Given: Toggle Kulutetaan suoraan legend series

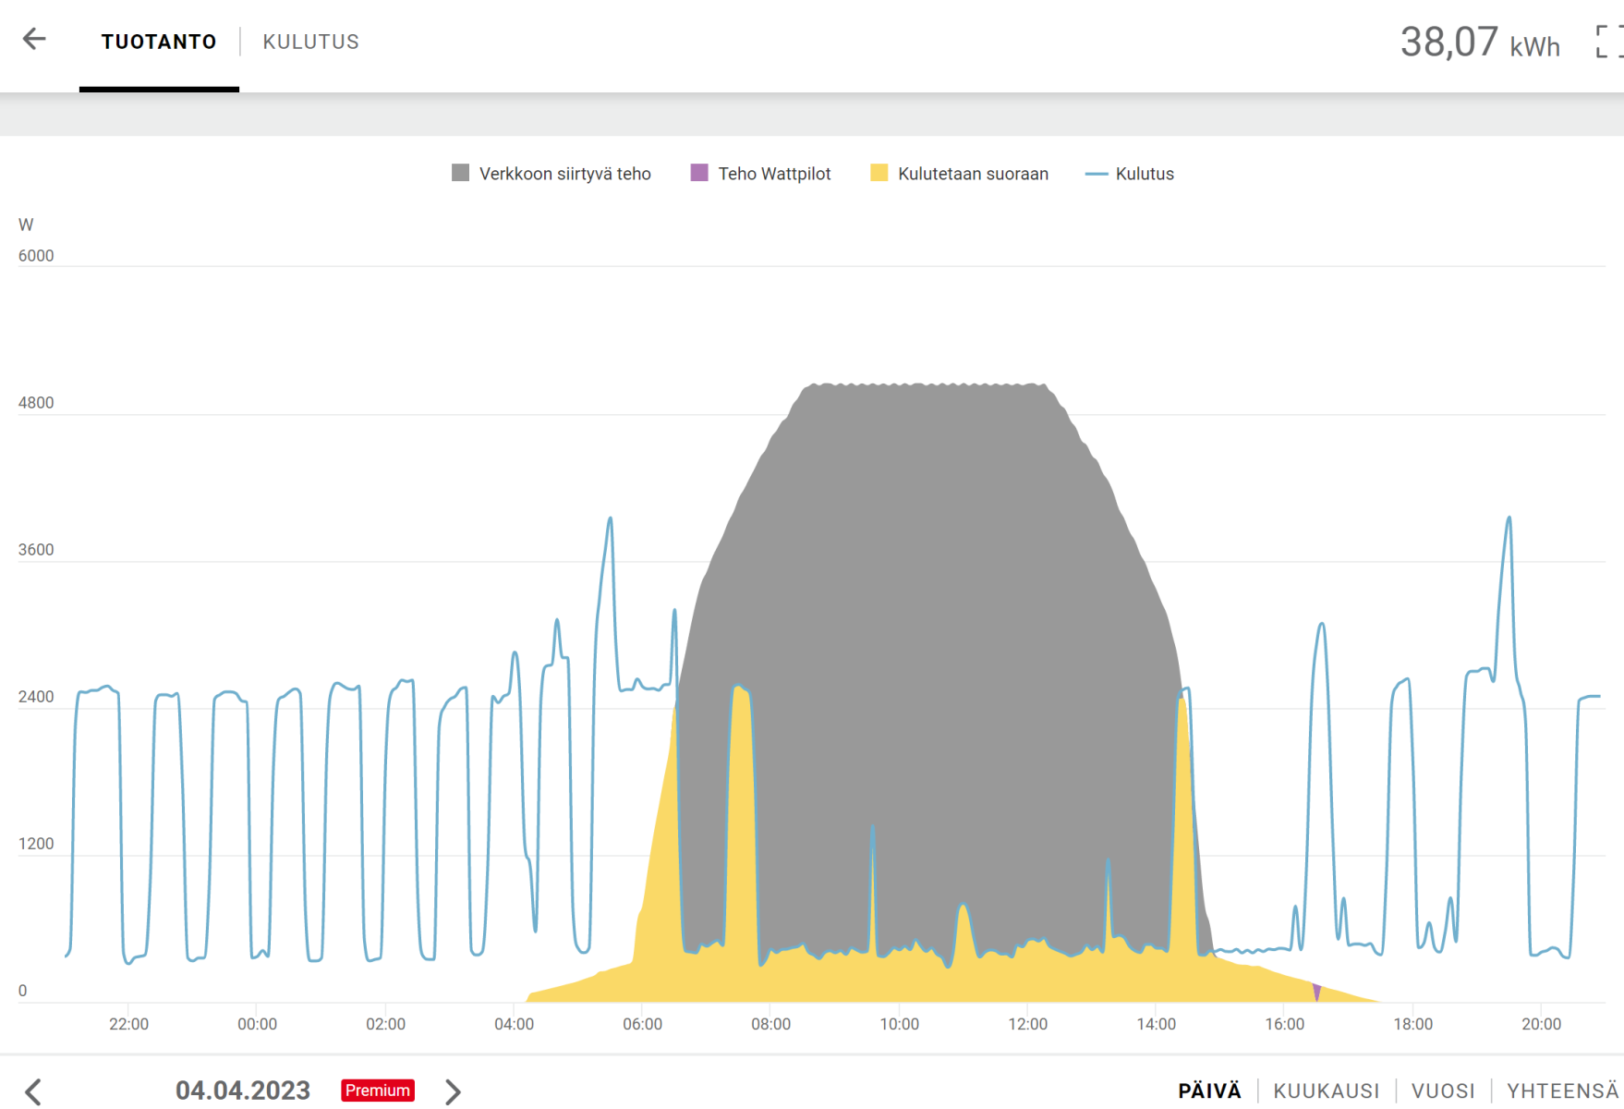Looking at the screenshot, I should pyautogui.click(x=972, y=174).
